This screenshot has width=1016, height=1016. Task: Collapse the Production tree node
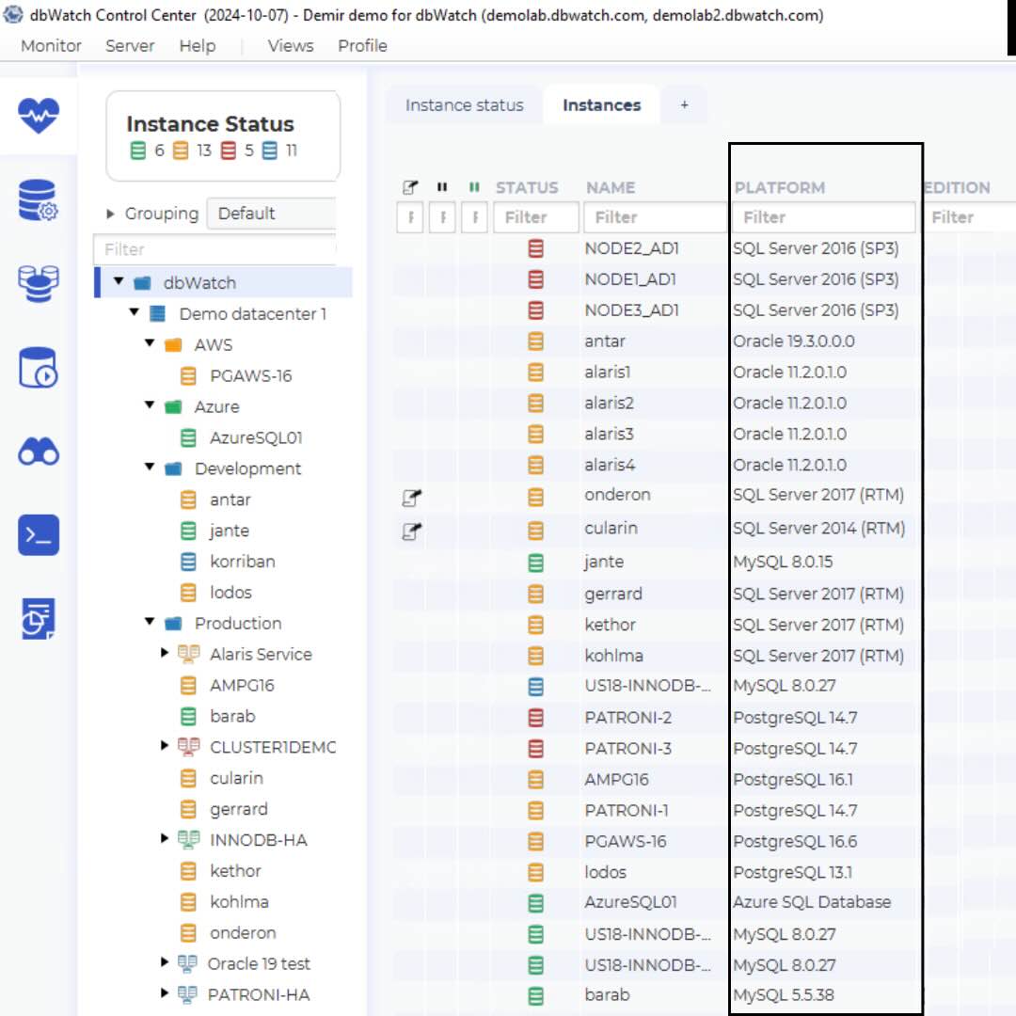click(x=149, y=623)
